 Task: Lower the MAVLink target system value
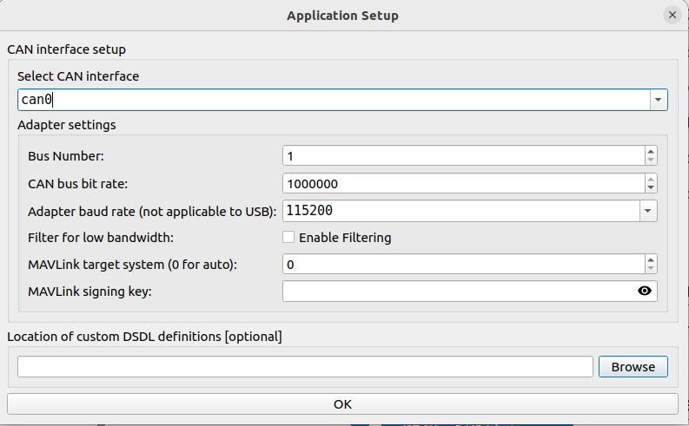point(650,269)
